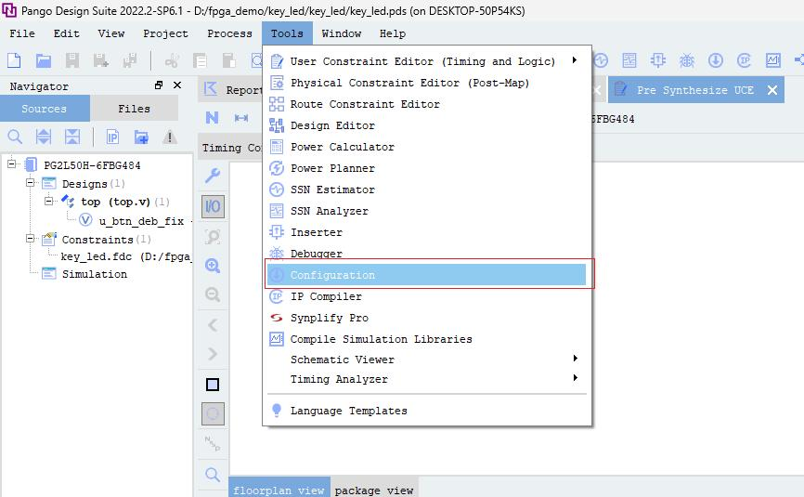The image size is (804, 497).
Task: Click Navigator collapse all icon
Action: click(72, 137)
